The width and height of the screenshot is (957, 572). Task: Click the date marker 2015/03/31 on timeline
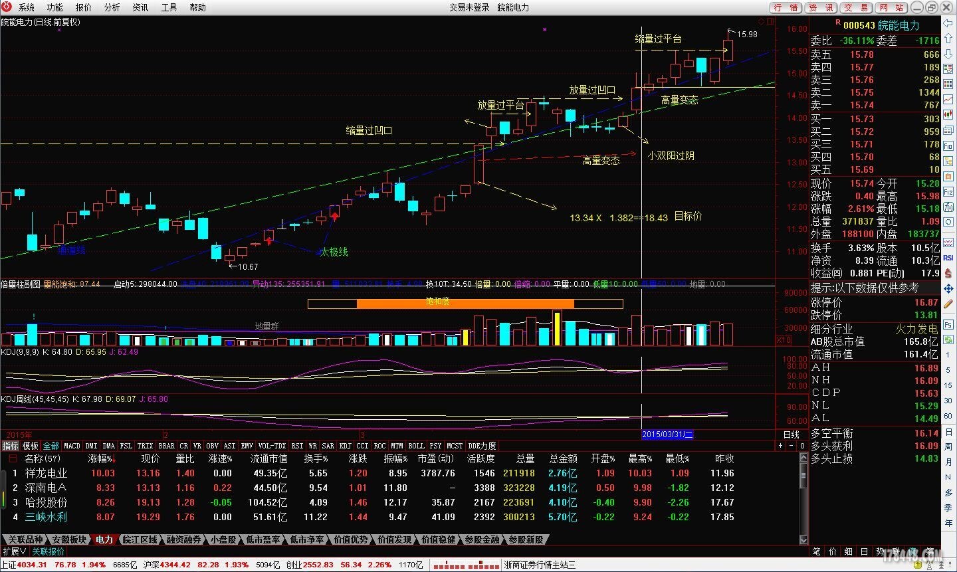(667, 434)
